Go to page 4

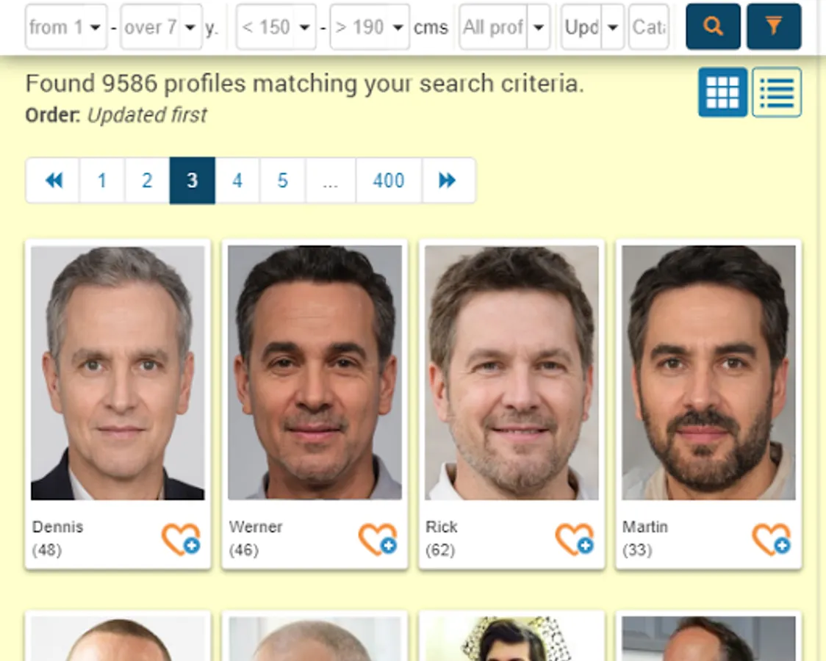click(x=237, y=181)
